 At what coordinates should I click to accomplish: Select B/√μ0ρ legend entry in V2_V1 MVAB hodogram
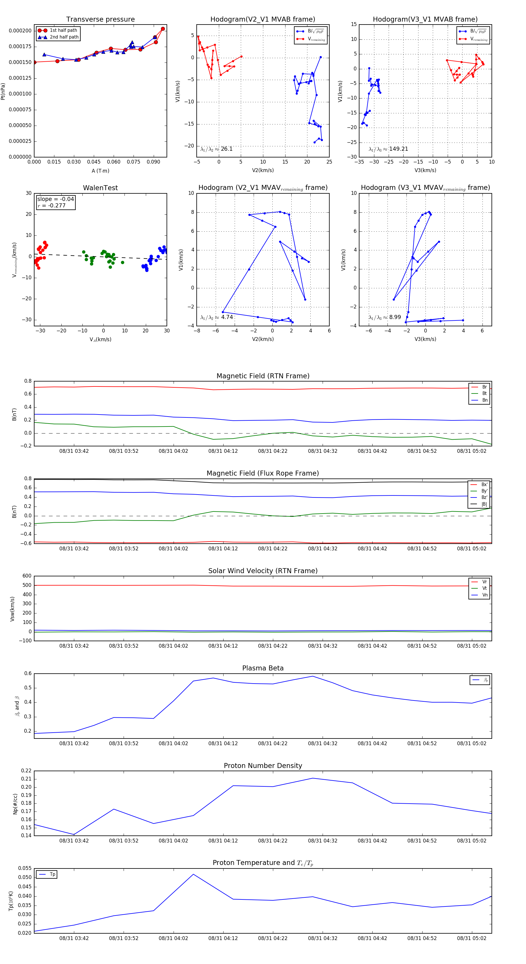(310, 31)
